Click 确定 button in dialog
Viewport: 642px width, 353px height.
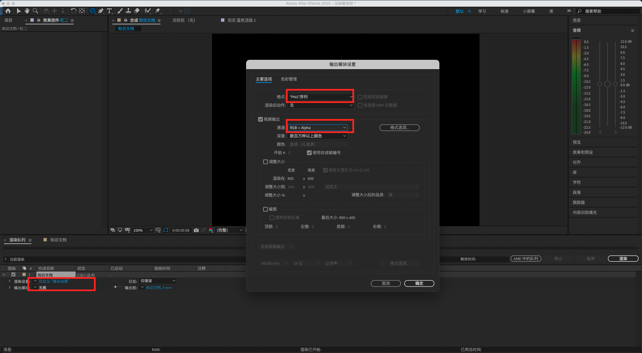tap(419, 283)
